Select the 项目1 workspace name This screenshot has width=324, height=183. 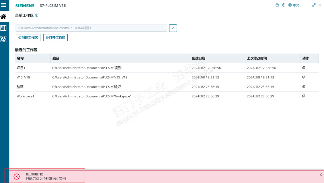tap(21, 68)
